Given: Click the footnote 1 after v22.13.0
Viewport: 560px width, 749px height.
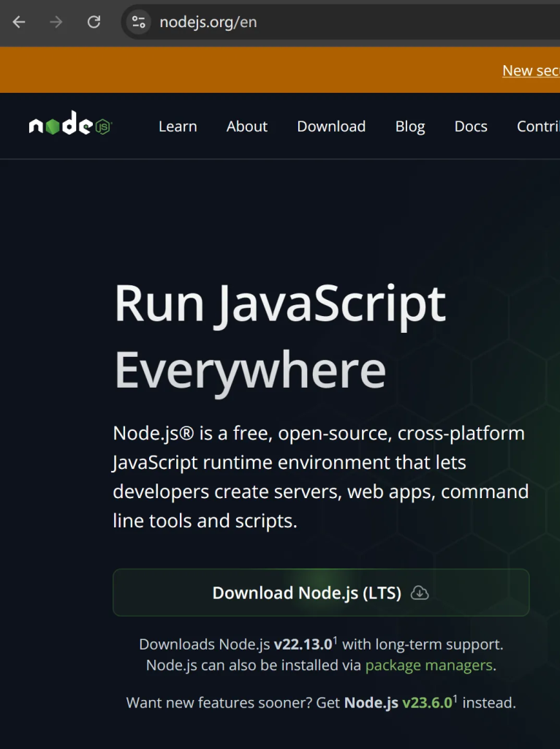Looking at the screenshot, I should 335,640.
